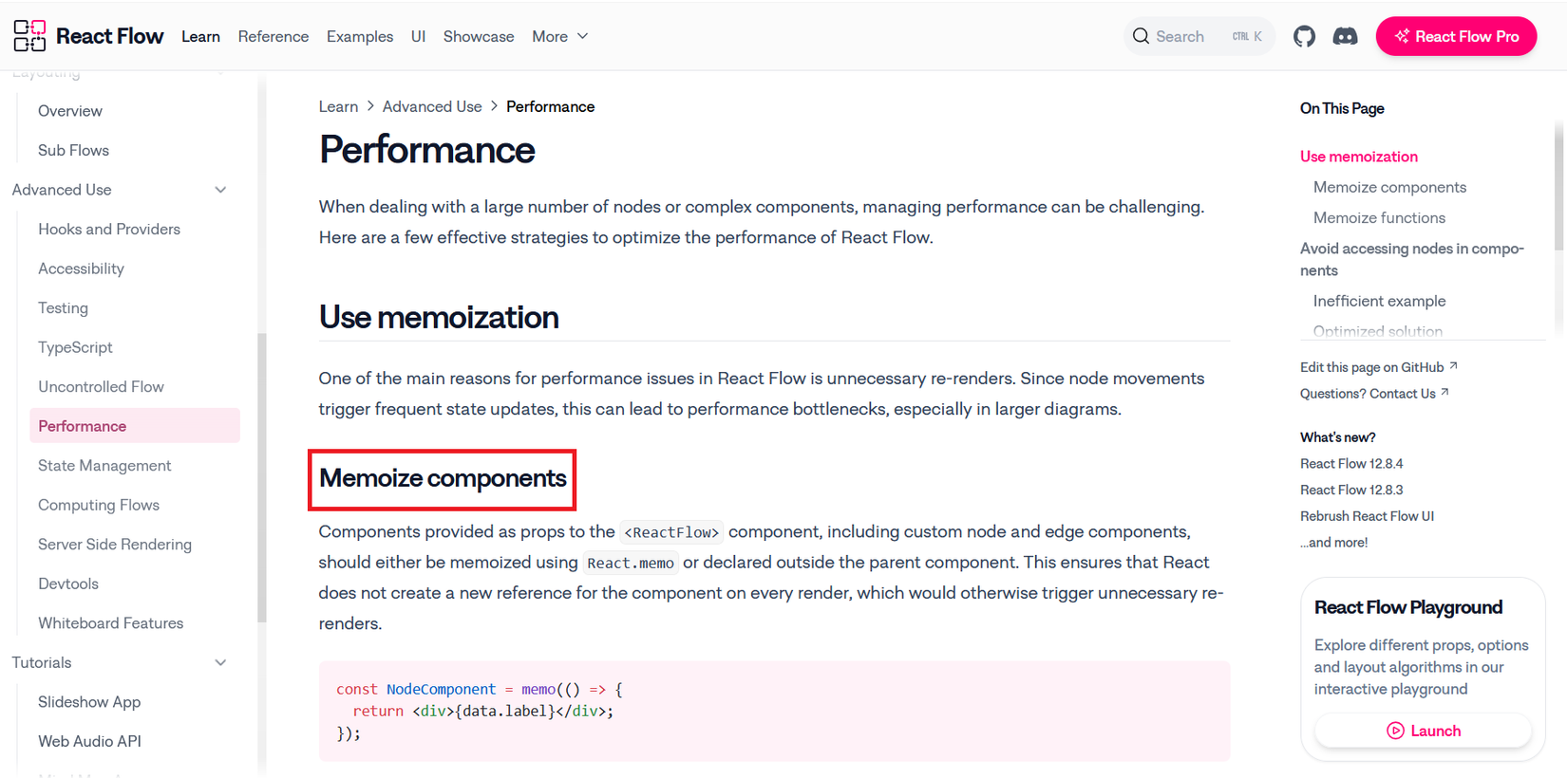Open the React Flow 12.8.4 release note

pyautogui.click(x=1350, y=463)
